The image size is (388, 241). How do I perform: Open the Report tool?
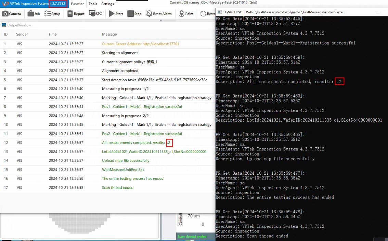tap(76, 14)
